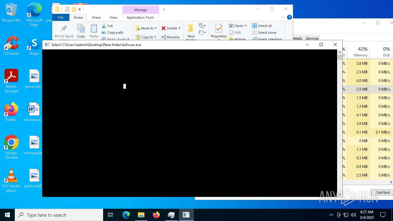Screen dimensions: 393x221
Task: Open the New item dropdown in ribbon
Action: pos(202,26)
